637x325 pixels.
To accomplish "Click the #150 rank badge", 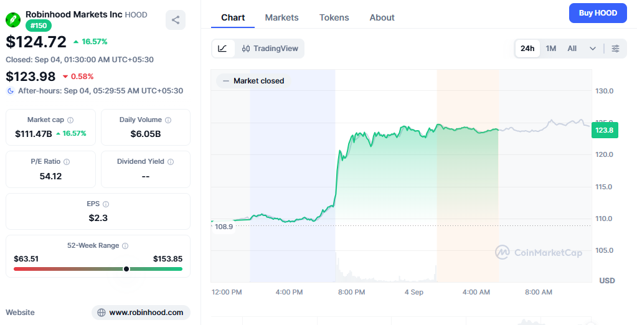I will tap(39, 26).
